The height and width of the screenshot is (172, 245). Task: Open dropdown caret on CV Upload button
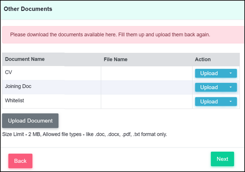[x=231, y=73]
